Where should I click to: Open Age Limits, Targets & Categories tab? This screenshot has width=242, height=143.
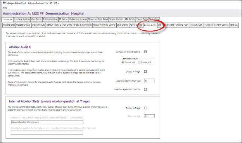click(x=77, y=25)
